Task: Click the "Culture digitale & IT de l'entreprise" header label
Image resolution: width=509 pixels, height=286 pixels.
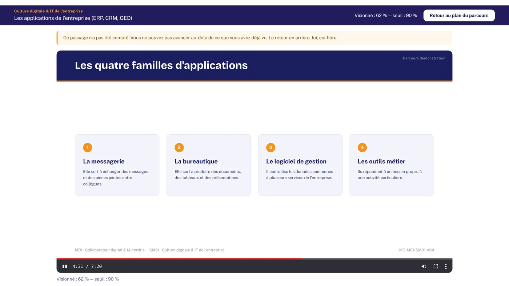Action: click(x=48, y=11)
